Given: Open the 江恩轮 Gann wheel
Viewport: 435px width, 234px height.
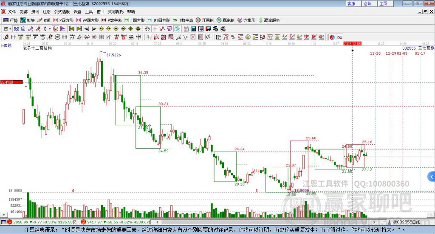Looking at the screenshot, I should coord(205,20).
